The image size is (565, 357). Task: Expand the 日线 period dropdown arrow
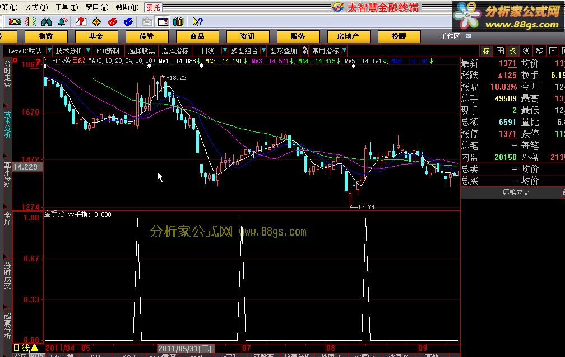point(224,50)
